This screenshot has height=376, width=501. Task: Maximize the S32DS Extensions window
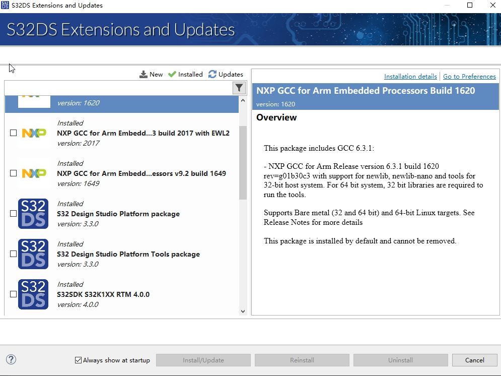click(x=470, y=5)
